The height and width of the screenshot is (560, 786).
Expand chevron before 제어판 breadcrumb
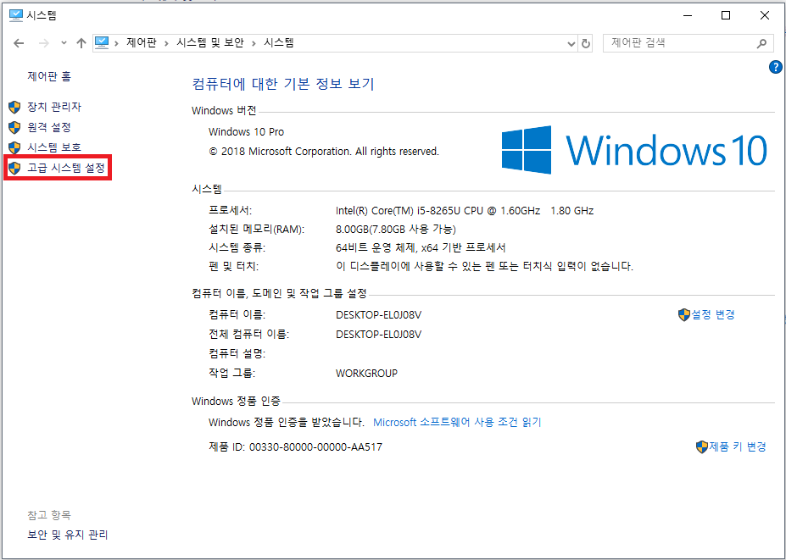point(116,43)
